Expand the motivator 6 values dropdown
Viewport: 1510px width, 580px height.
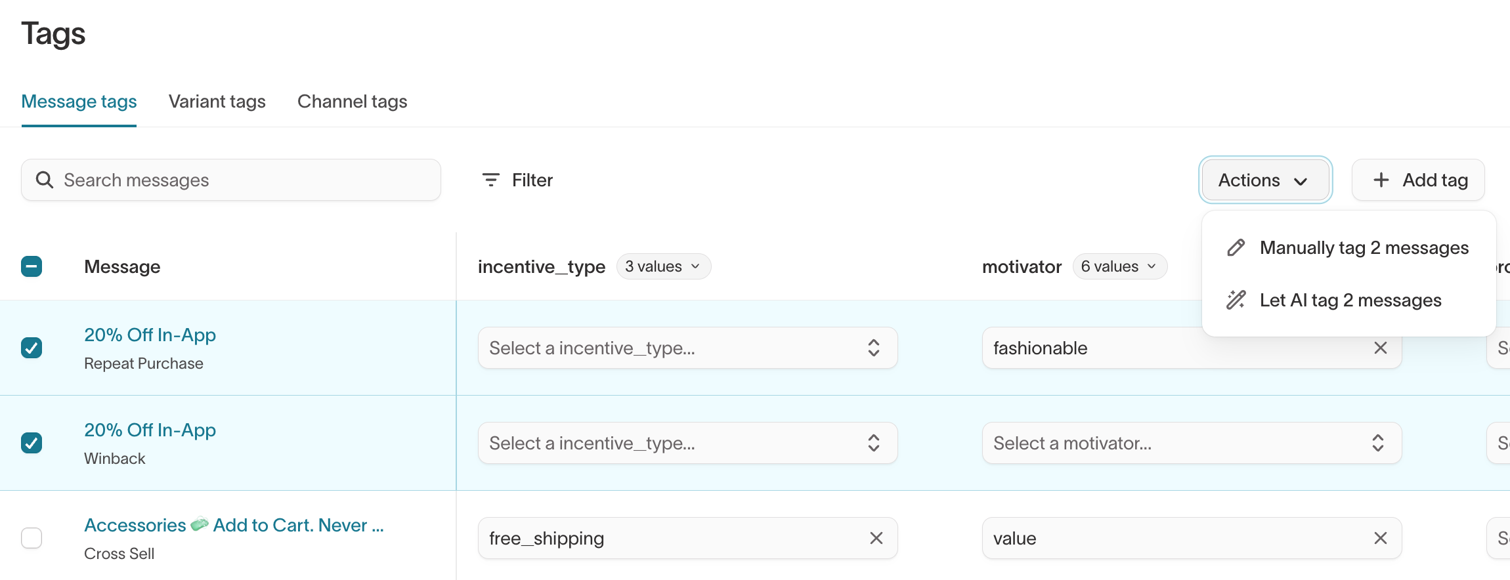point(1119,266)
